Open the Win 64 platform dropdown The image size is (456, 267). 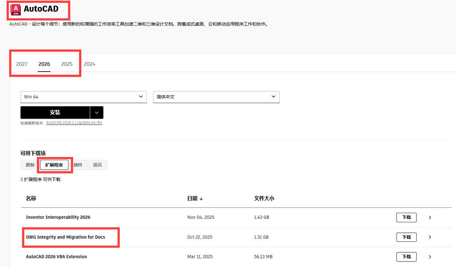pyautogui.click(x=83, y=97)
